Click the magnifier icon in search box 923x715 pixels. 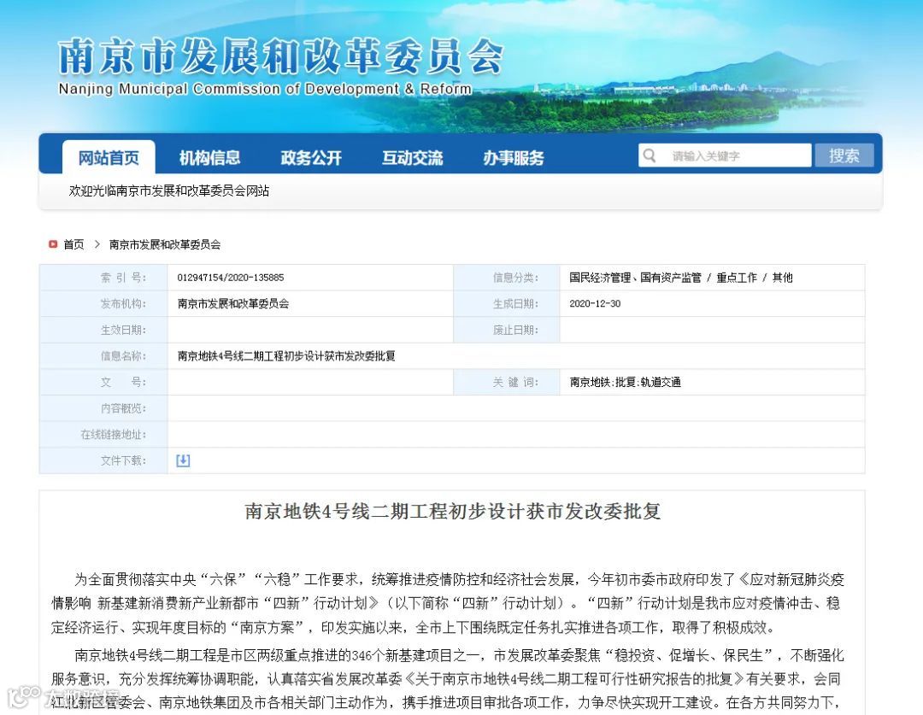[650, 155]
